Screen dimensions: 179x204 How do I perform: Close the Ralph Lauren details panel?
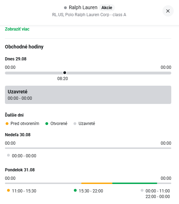click(x=168, y=11)
